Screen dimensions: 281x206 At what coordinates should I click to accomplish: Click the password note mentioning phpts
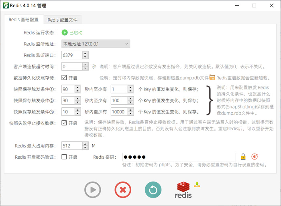[195, 165]
